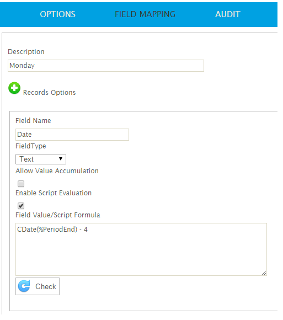Expand the Records Options section
Screen dimensions: 283x320
coord(14,88)
